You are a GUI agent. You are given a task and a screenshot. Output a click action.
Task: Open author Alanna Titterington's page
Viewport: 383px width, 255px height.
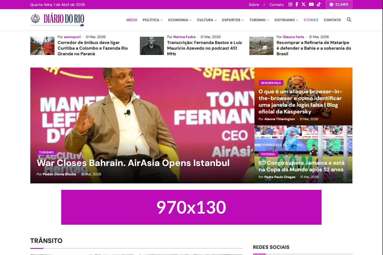point(280,119)
